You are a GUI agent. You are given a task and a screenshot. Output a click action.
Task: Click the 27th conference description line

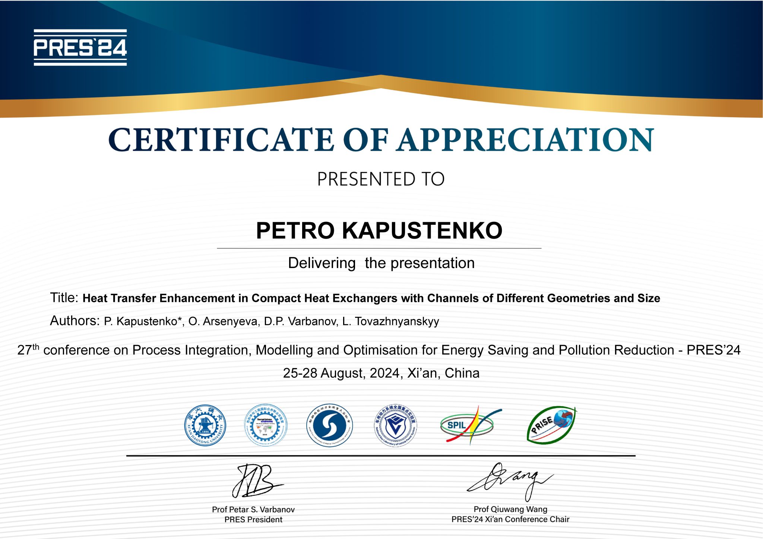tap(379, 350)
